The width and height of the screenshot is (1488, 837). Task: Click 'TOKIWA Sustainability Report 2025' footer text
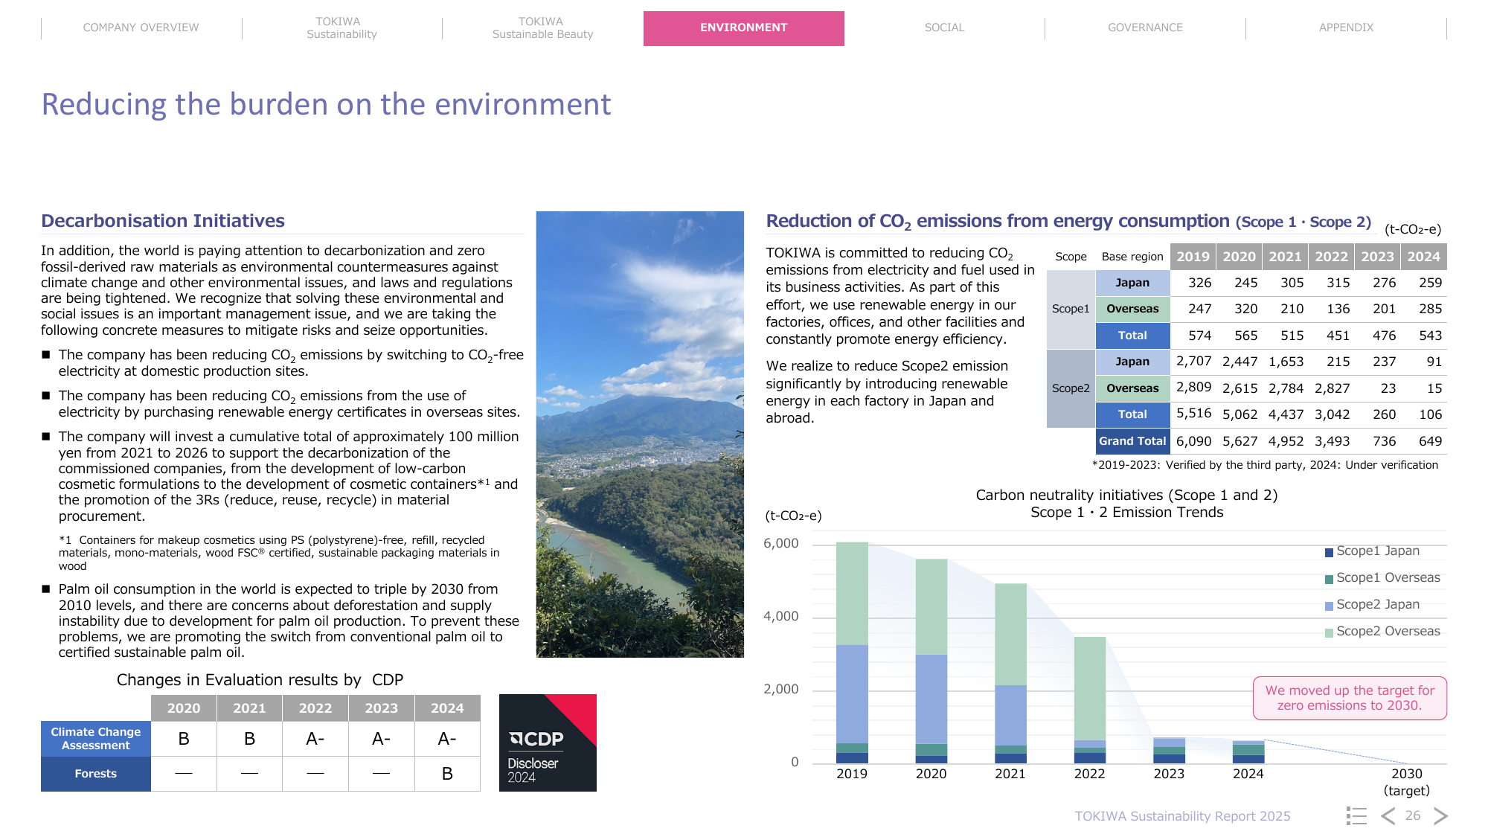[x=1182, y=816]
